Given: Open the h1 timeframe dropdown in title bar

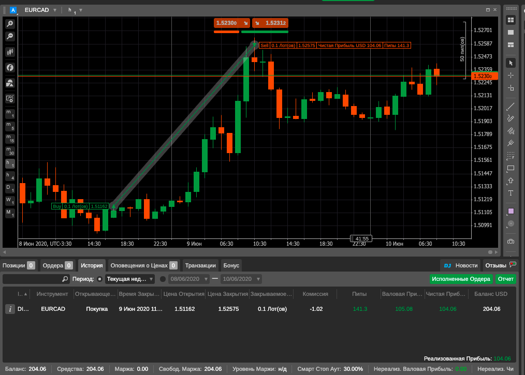Looking at the screenshot, I should coord(75,10).
